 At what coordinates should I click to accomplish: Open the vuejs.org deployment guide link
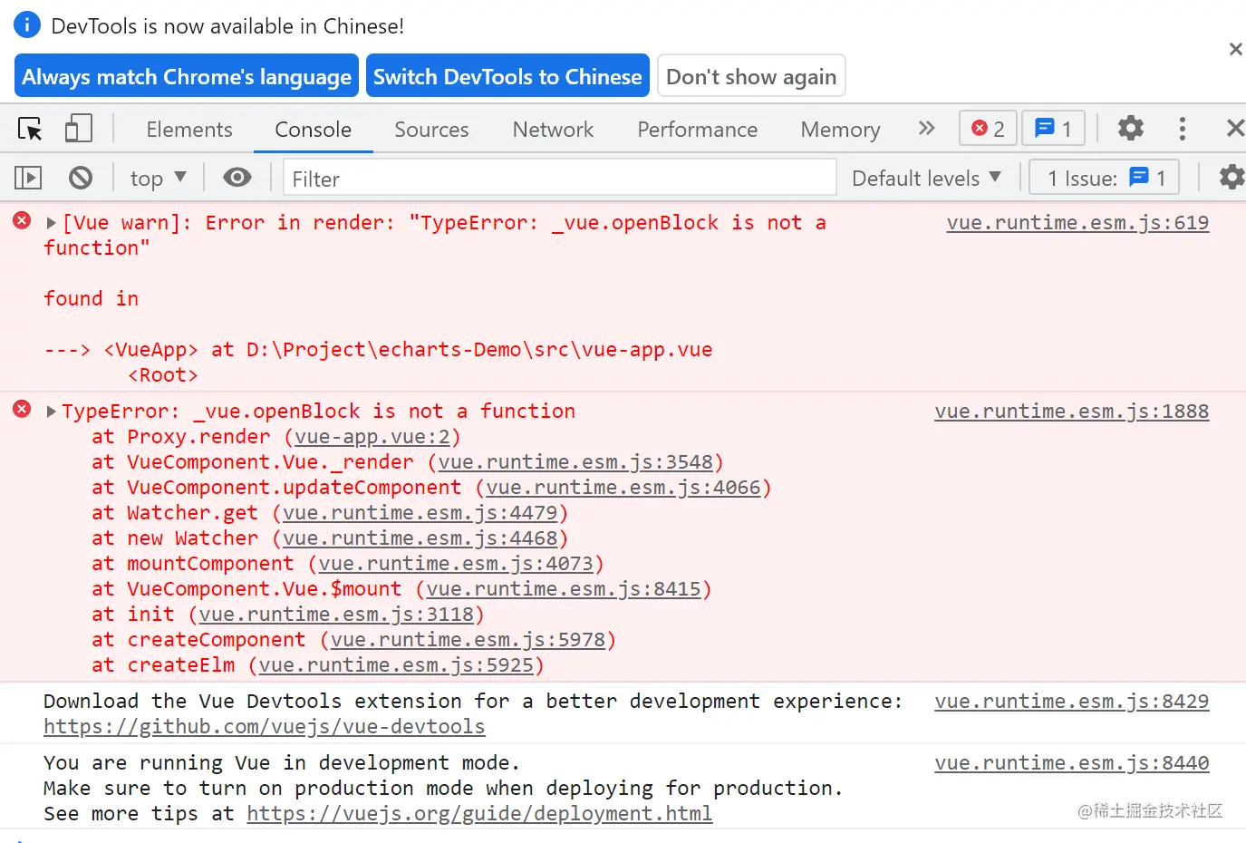479,814
